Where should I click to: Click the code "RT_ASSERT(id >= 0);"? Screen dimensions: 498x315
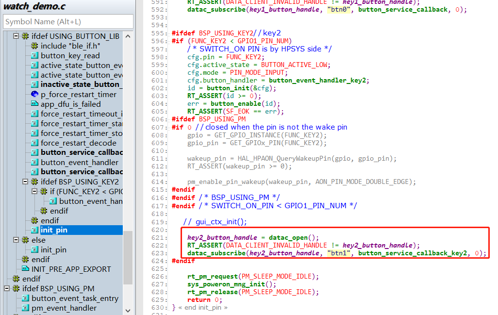pos(224,96)
